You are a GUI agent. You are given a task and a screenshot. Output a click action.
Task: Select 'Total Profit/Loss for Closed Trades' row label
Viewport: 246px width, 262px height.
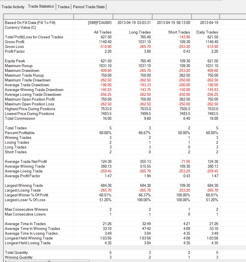click(x=34, y=37)
